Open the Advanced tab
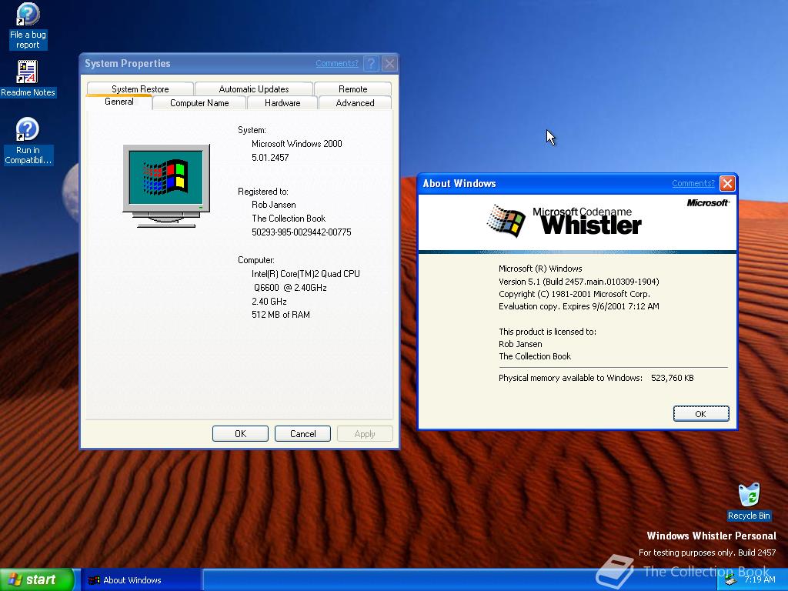 tap(354, 102)
